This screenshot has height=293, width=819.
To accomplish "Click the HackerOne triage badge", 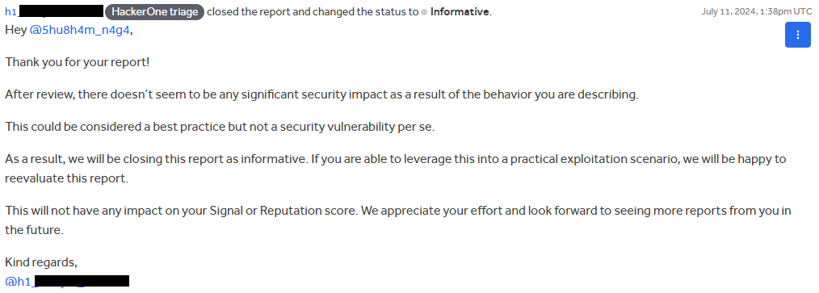I will click(x=154, y=11).
